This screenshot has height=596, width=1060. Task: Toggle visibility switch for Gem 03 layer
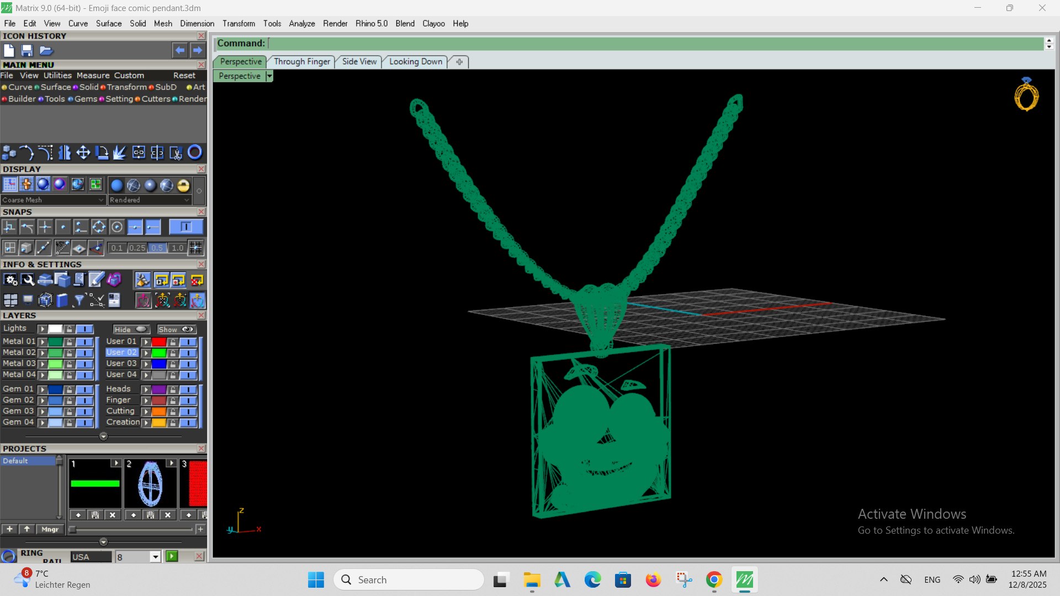(84, 411)
